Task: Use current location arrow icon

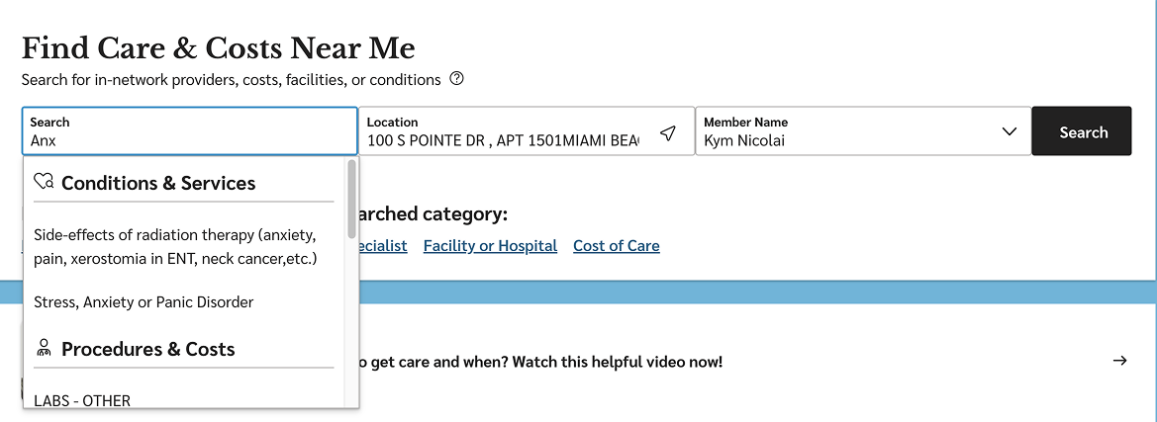Action: (x=668, y=132)
